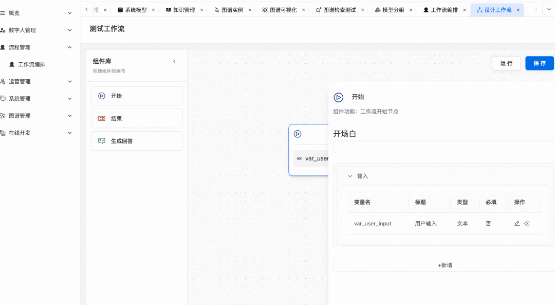Click the edit pencil icon for var_user_input
This screenshot has height=305, width=555.
tap(517, 224)
